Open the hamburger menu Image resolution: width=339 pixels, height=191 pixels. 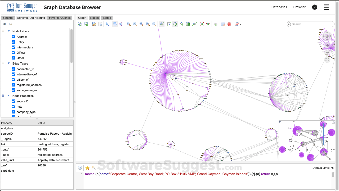(x=326, y=7)
